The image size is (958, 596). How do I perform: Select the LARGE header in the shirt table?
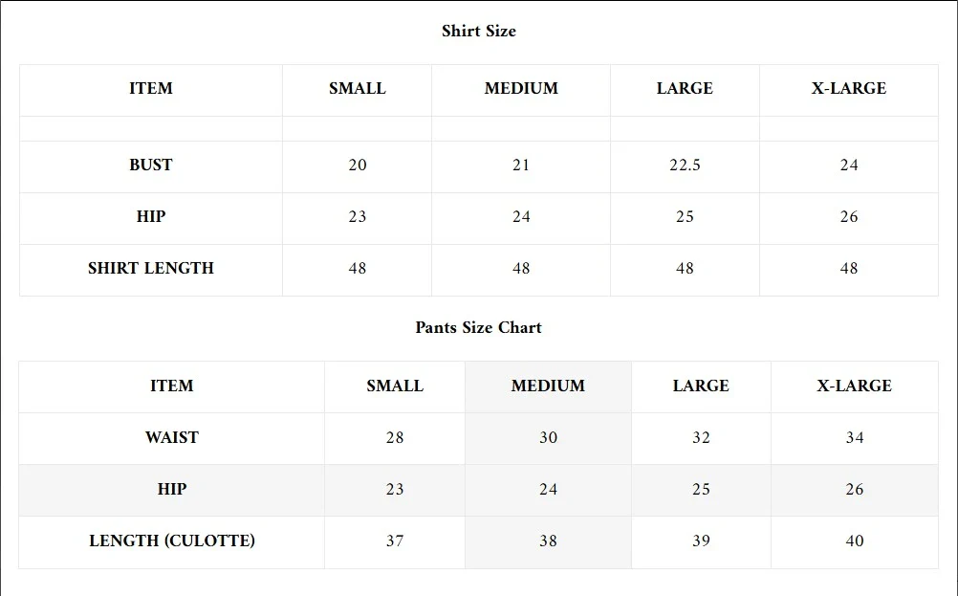point(685,88)
